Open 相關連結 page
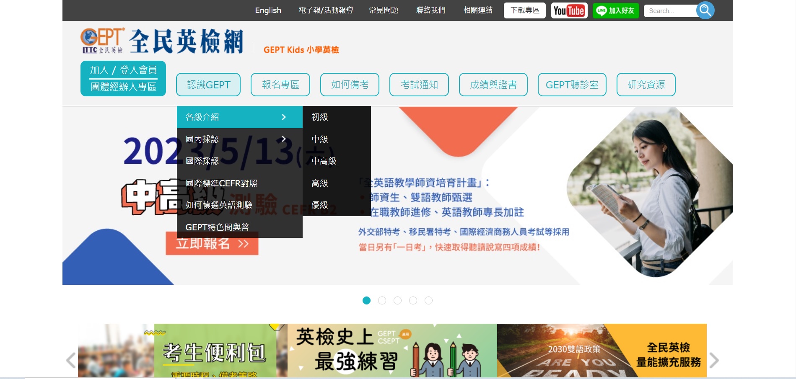 pos(478,10)
